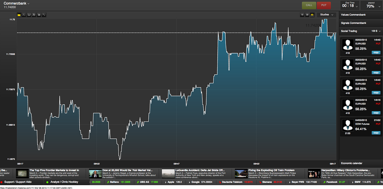Click the 58.25% rate on the EUR/USD 14h16 card

click(x=360, y=109)
